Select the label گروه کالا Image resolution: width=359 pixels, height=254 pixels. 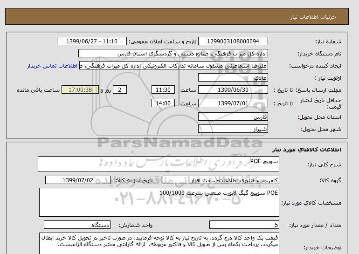pos(330,180)
